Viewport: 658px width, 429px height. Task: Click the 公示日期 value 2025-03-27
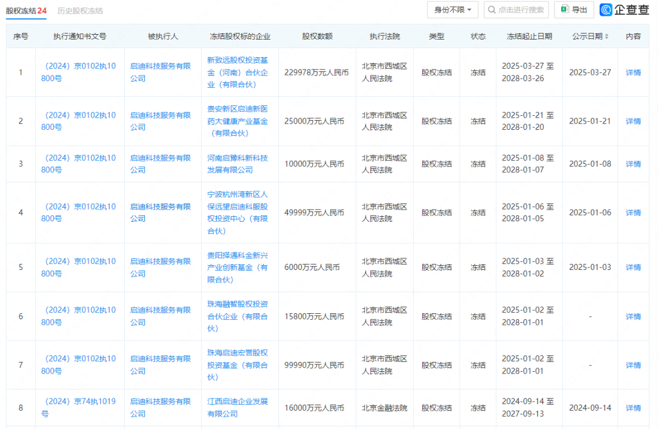[x=590, y=73]
